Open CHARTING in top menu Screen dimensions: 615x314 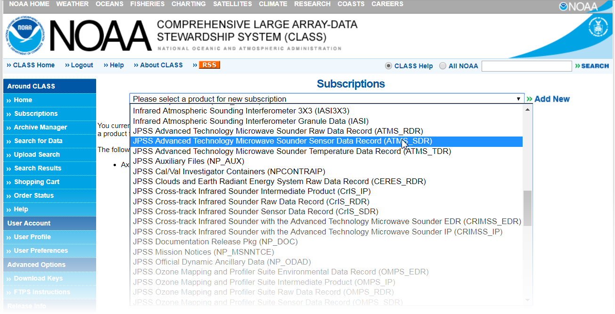coord(189,4)
